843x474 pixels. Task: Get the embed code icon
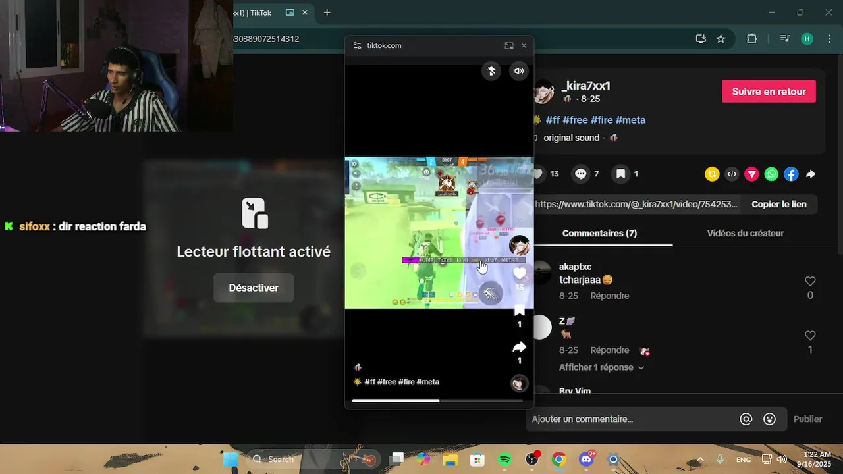[732, 174]
